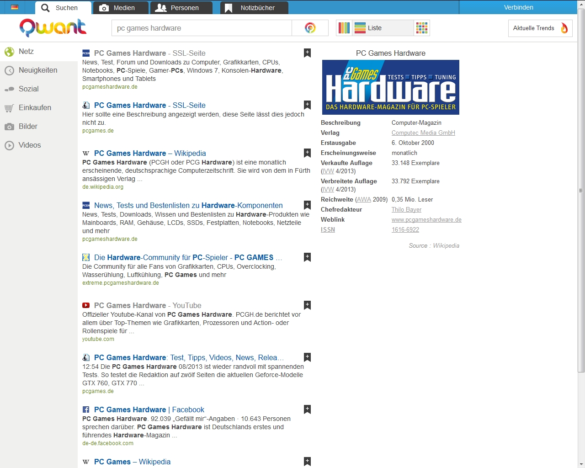Select Netz in the sidebar
This screenshot has width=585, height=468.
[39, 52]
